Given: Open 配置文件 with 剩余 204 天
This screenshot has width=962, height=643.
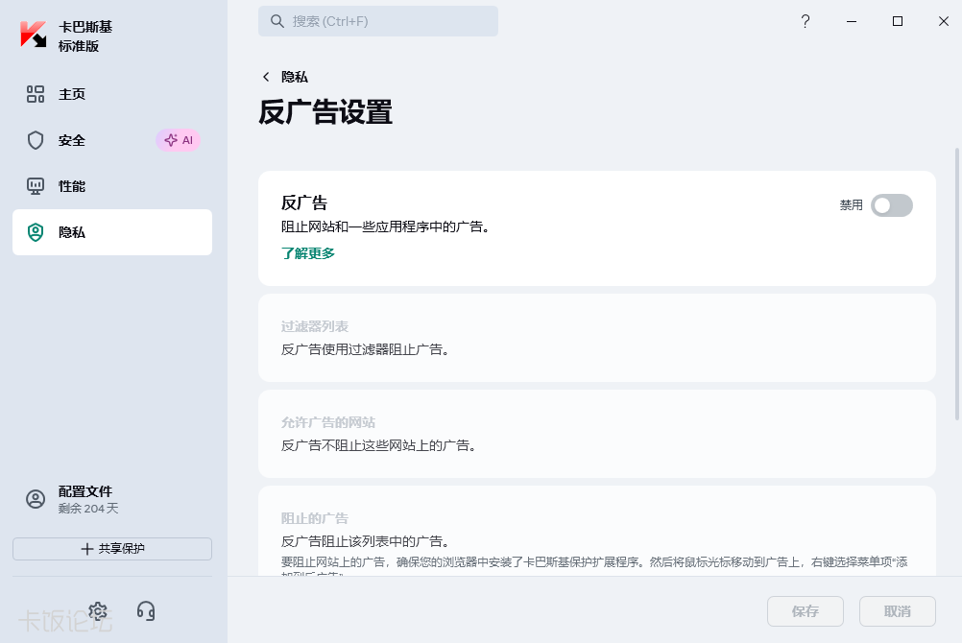Looking at the screenshot, I should (112, 499).
